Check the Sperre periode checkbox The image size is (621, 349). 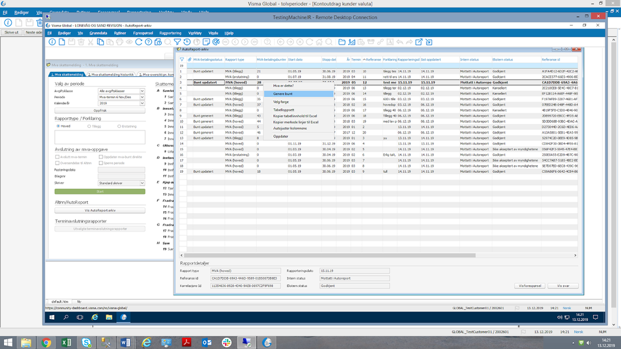click(x=101, y=163)
